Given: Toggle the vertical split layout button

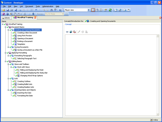Looking at the screenshot, I should coord(101,10).
